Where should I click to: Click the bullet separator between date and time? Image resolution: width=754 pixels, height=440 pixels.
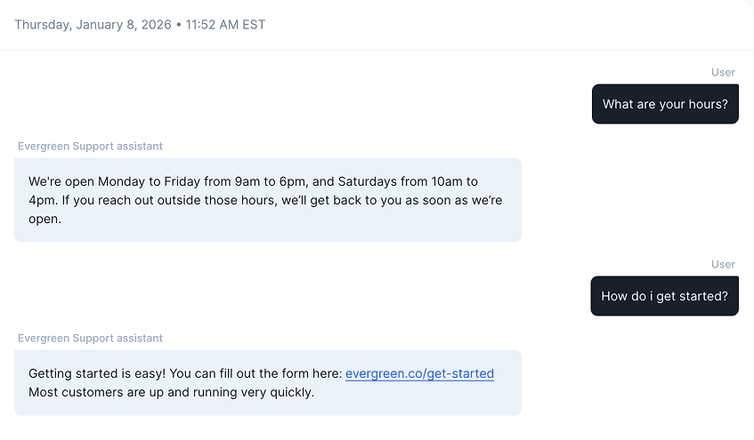178,24
